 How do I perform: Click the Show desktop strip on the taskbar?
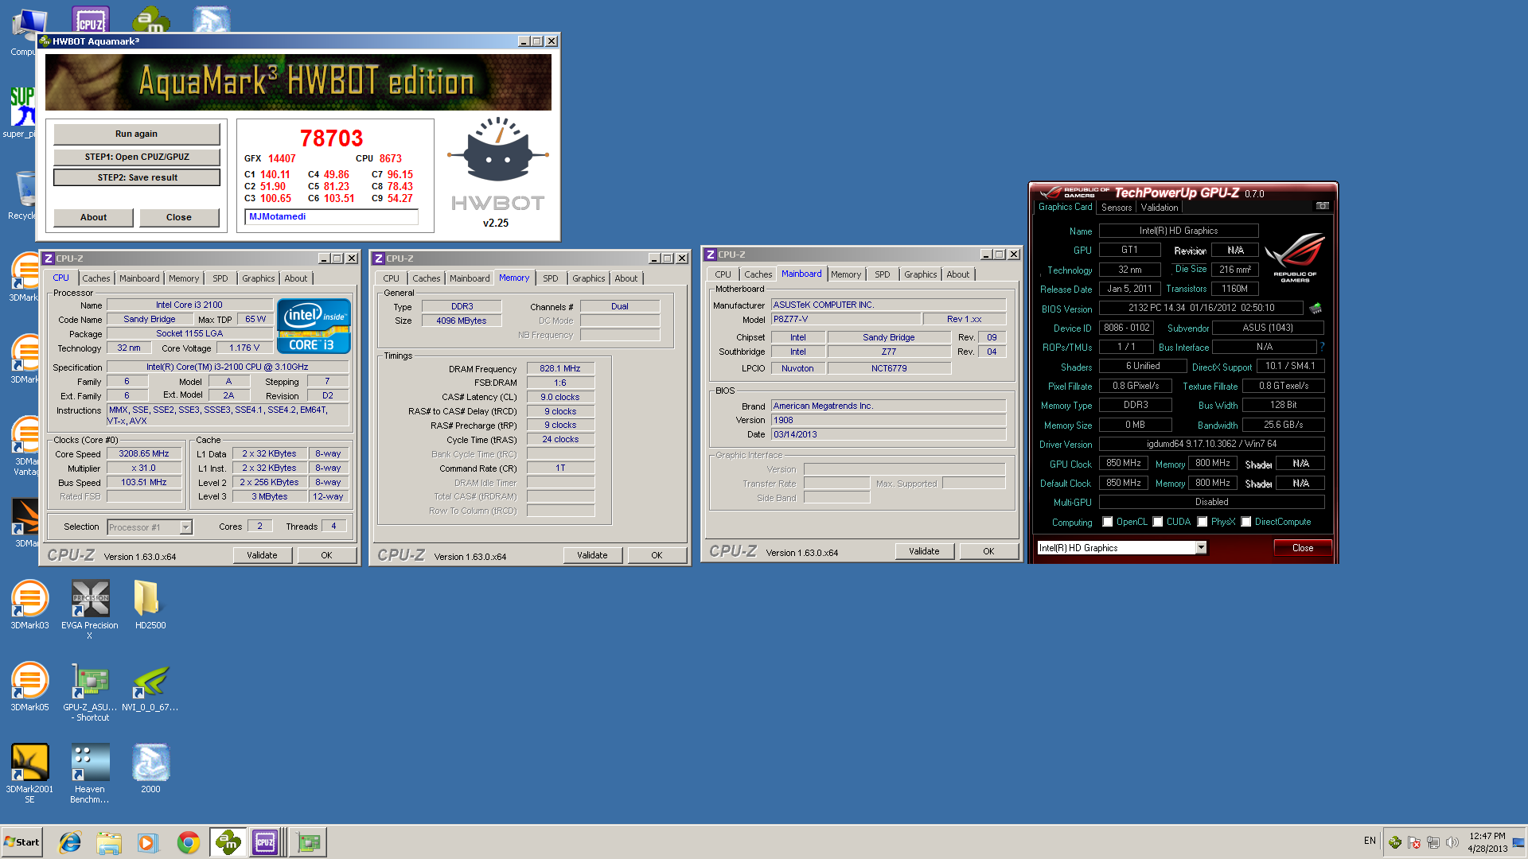tap(1518, 842)
